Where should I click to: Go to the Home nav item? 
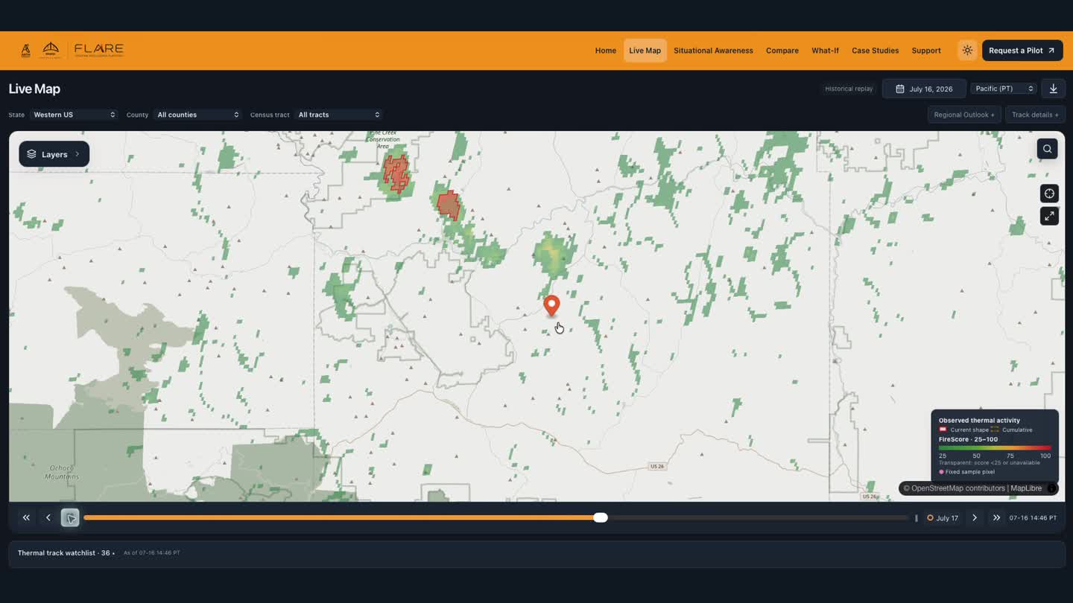(606, 51)
